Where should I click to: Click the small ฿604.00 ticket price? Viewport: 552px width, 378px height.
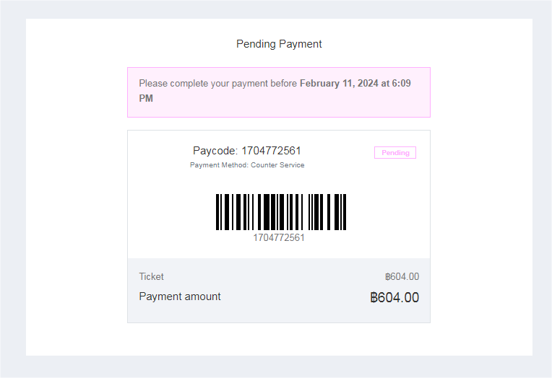(x=402, y=276)
